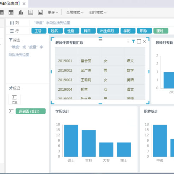
Task: Expand the 更多 dropdown
Action: 53,12
